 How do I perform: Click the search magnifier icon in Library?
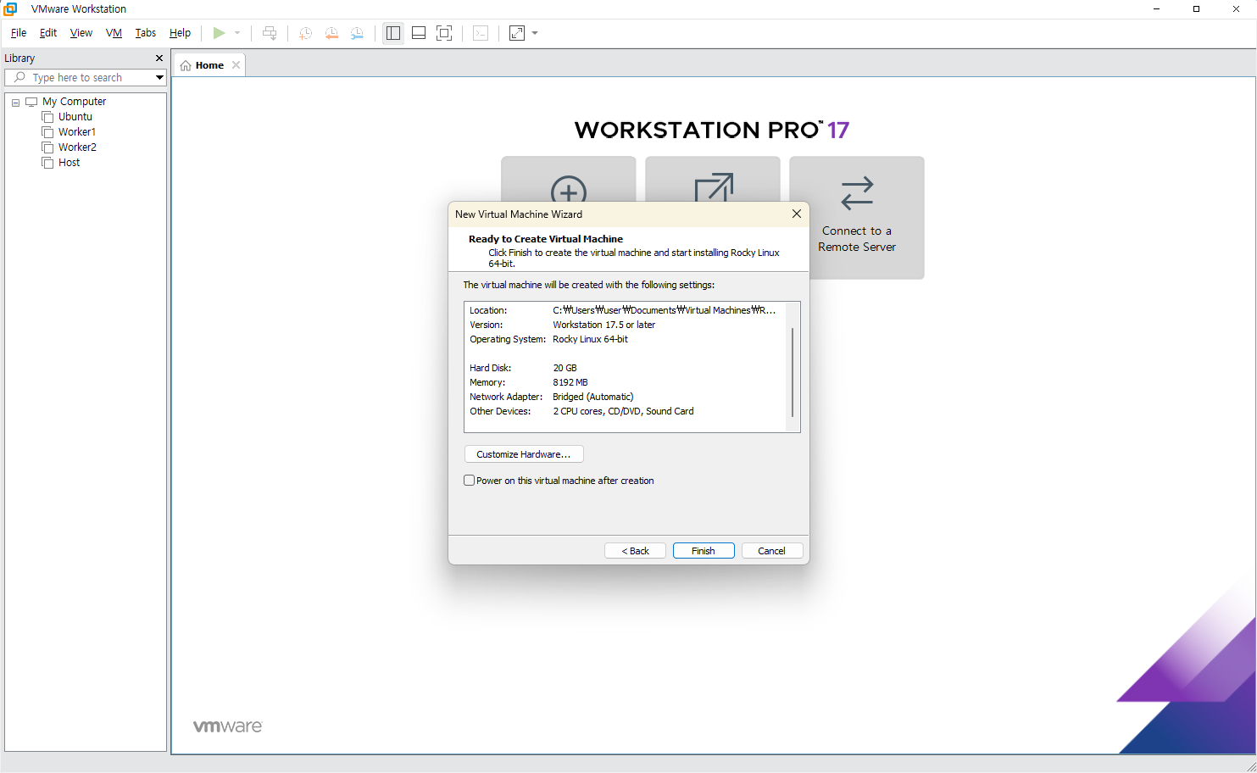tap(20, 77)
